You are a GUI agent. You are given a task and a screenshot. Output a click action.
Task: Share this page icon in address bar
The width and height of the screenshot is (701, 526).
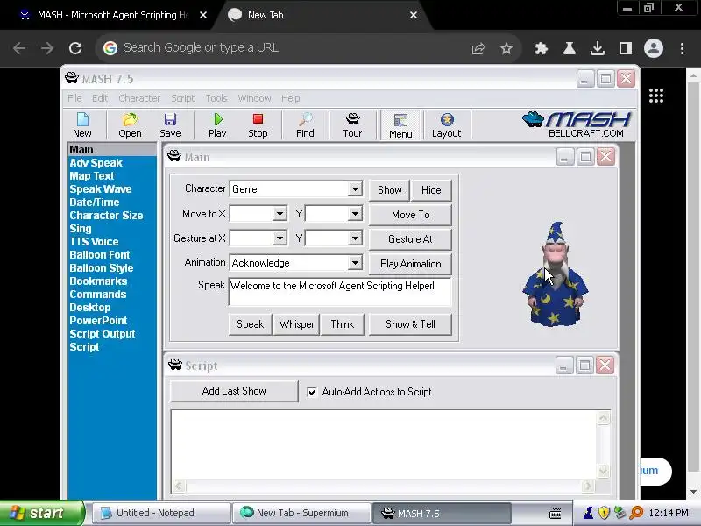click(478, 48)
